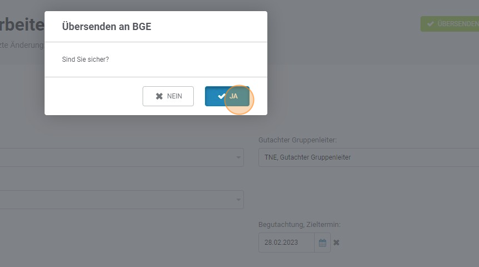Click the green ÜBERSENDEN button

click(449, 24)
